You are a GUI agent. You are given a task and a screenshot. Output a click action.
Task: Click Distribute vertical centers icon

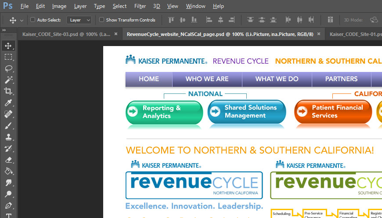pos(262,20)
